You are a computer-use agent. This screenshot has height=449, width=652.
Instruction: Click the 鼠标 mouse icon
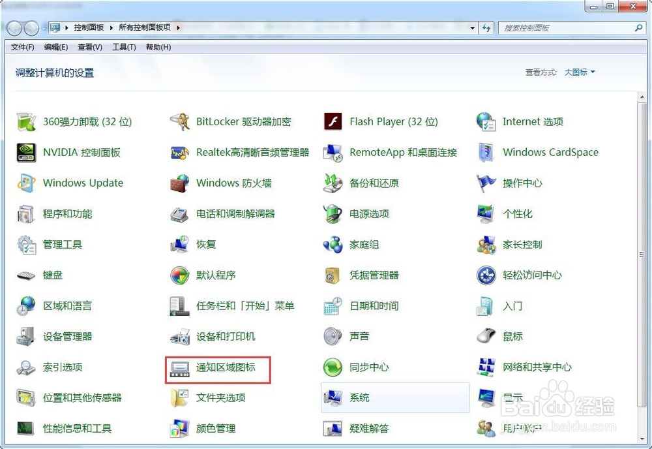point(486,337)
